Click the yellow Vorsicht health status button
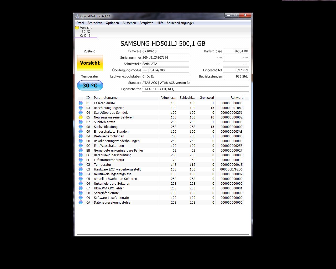Screen dimensions: 336x269 pyautogui.click(x=90, y=63)
